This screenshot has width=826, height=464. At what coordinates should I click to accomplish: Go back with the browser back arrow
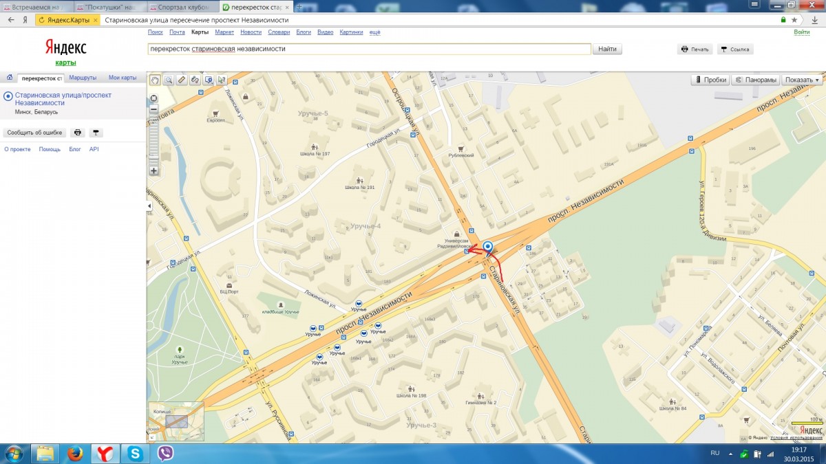pyautogui.click(x=10, y=20)
